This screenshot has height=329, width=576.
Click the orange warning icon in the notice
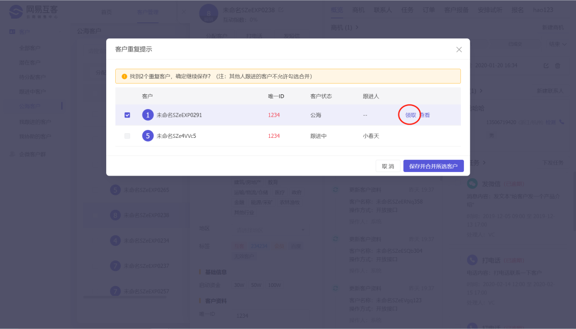[x=124, y=76]
